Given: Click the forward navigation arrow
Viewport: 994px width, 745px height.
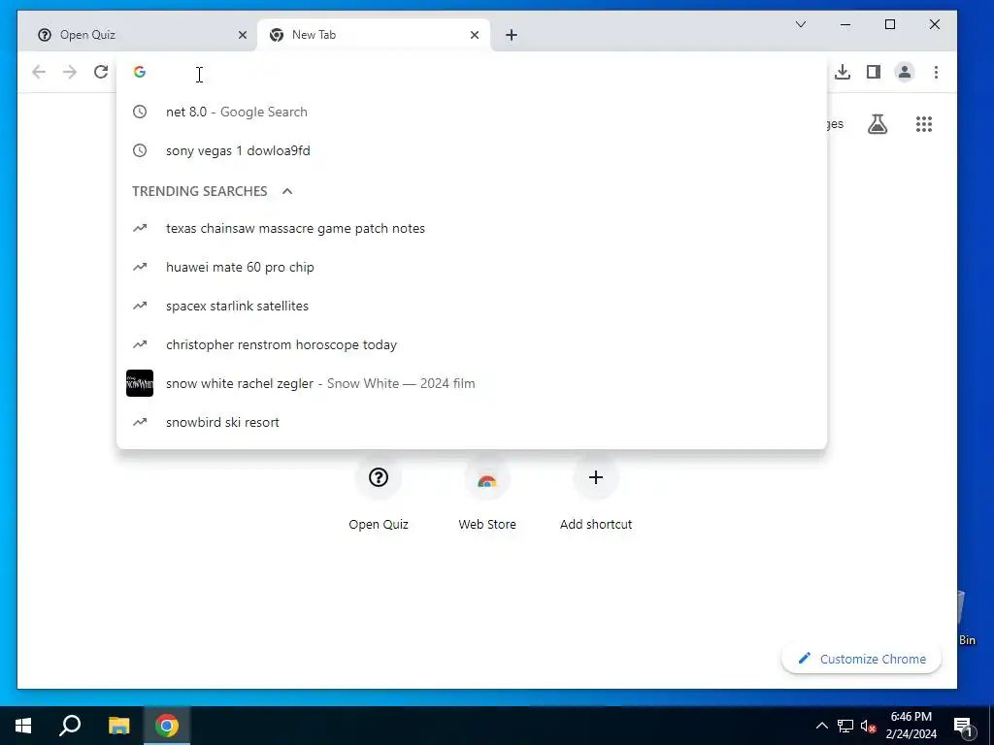Looking at the screenshot, I should (70, 72).
